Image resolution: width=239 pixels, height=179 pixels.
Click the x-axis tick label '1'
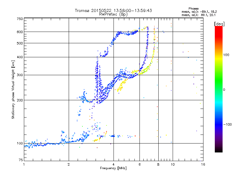pos(24,164)
